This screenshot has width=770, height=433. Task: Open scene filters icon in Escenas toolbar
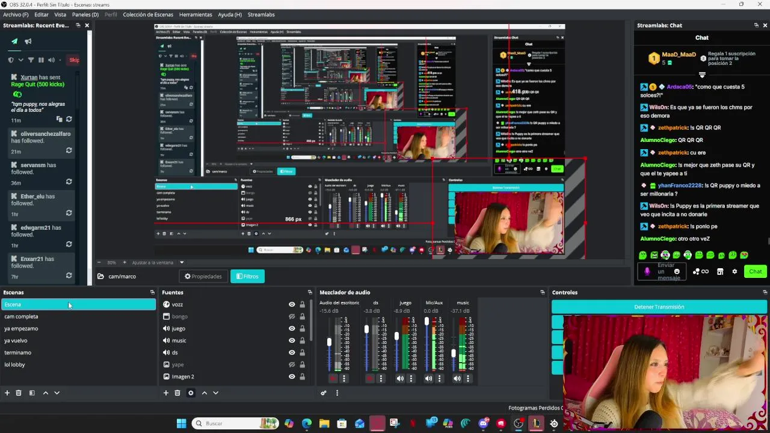[32, 393]
